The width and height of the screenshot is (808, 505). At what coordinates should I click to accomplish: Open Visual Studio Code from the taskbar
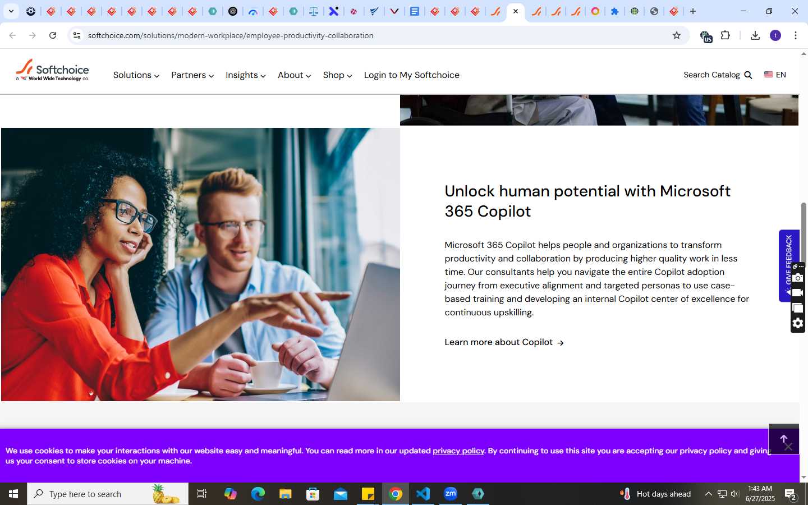click(423, 494)
